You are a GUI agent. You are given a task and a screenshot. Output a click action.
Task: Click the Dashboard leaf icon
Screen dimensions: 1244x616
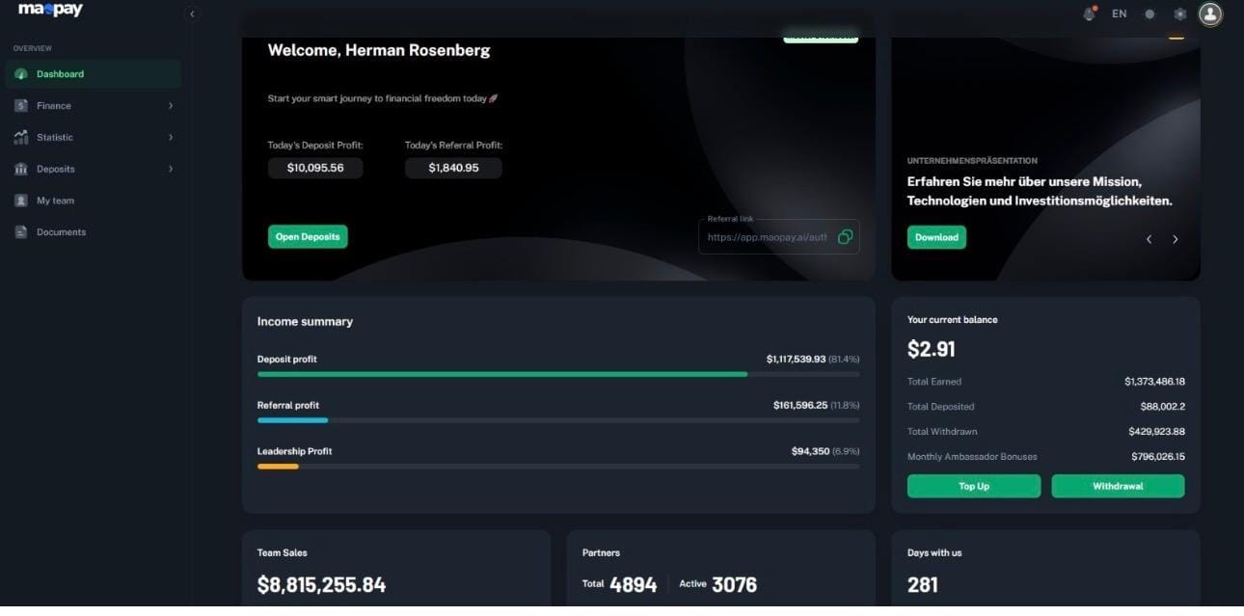coord(21,74)
